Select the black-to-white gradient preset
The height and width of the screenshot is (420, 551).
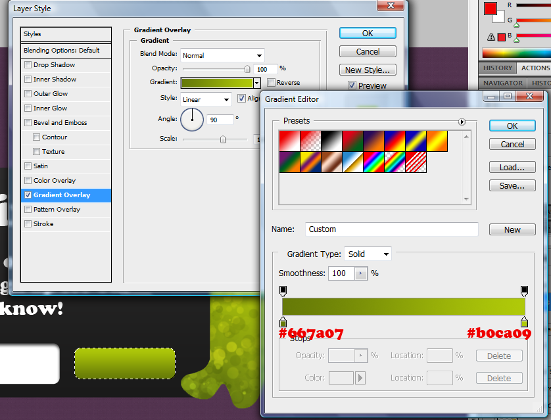click(x=332, y=141)
